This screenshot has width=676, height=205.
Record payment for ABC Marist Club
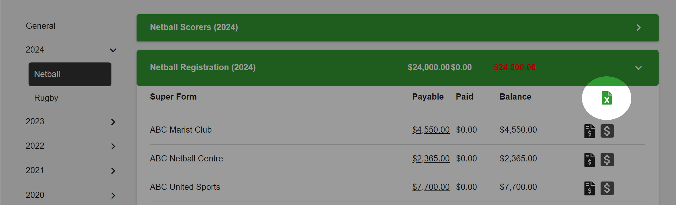pos(607,131)
